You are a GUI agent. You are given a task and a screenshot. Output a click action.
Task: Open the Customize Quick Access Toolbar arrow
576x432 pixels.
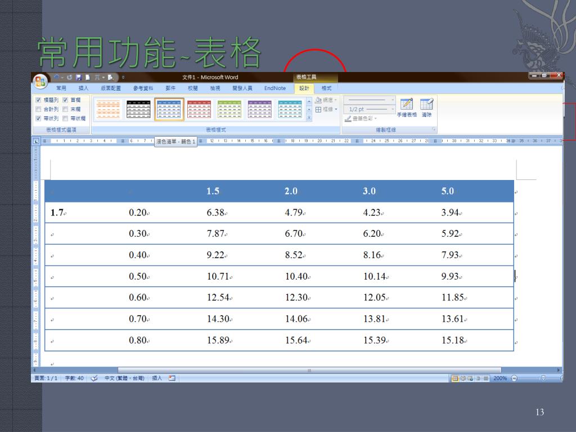pyautogui.click(x=123, y=77)
